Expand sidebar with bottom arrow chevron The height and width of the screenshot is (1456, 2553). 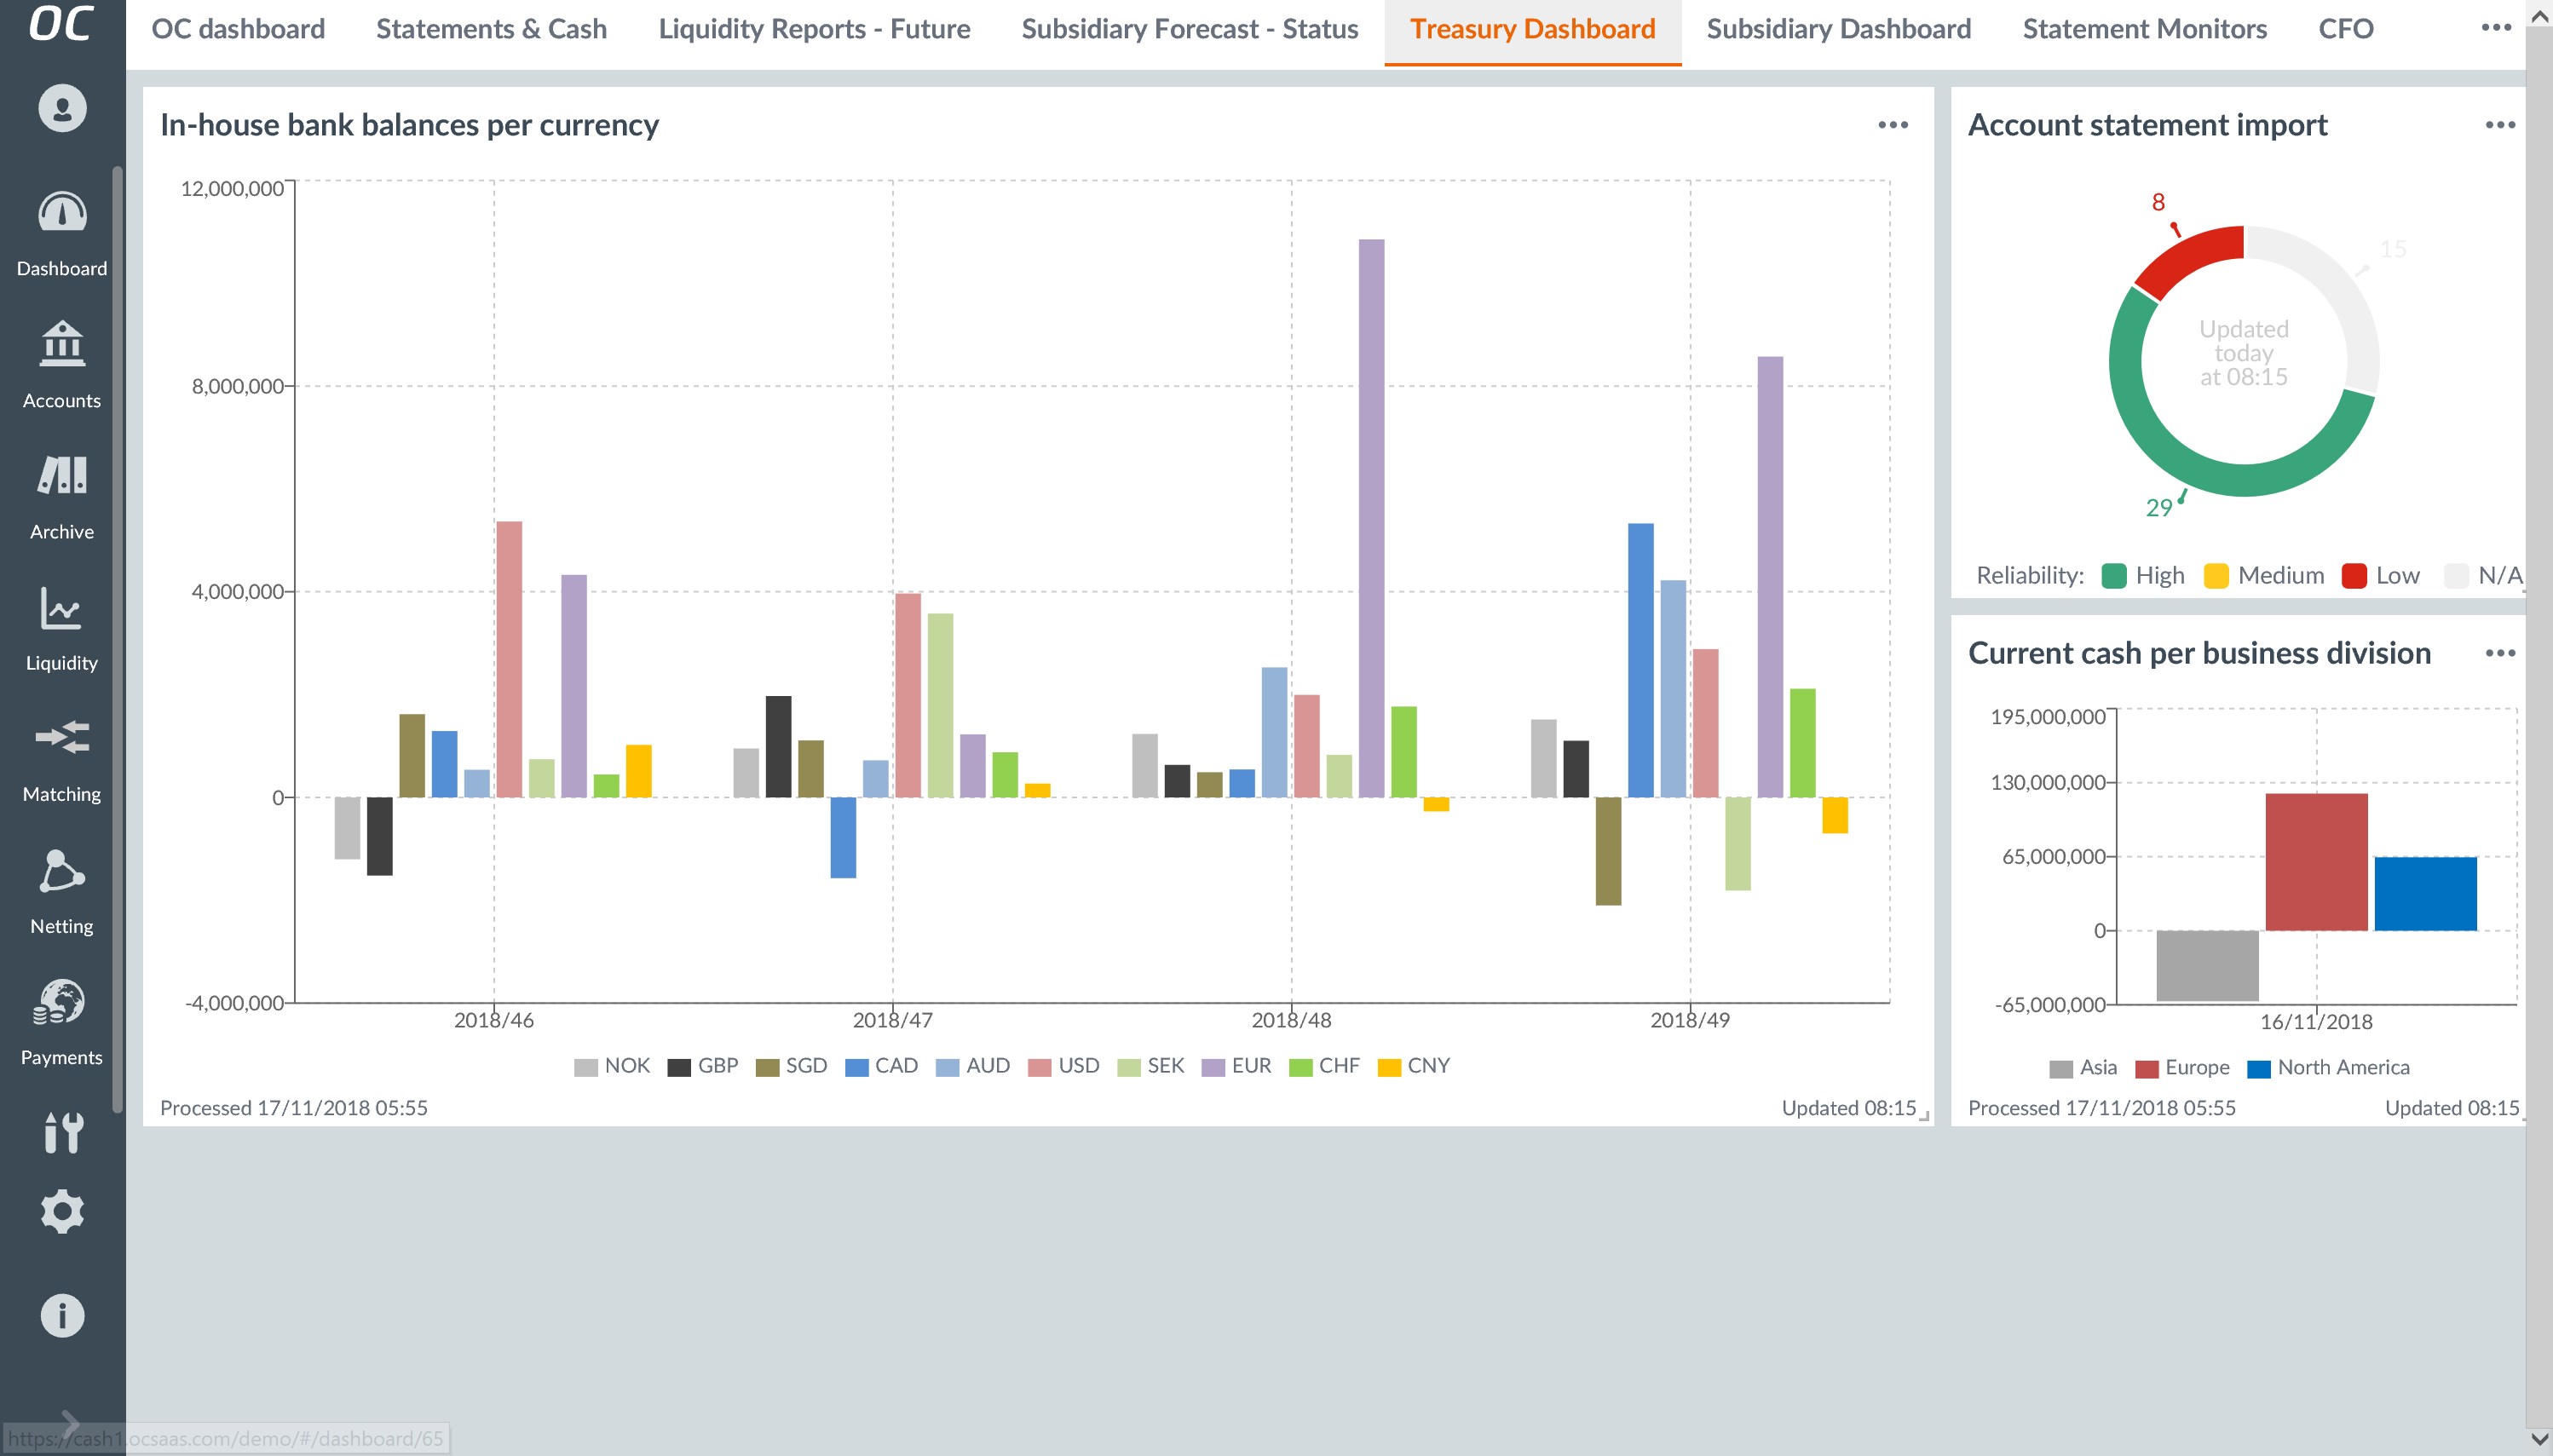click(70, 1422)
